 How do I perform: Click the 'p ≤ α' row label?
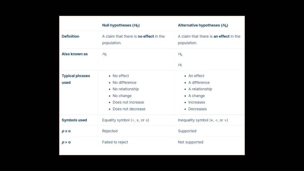coord(66,131)
